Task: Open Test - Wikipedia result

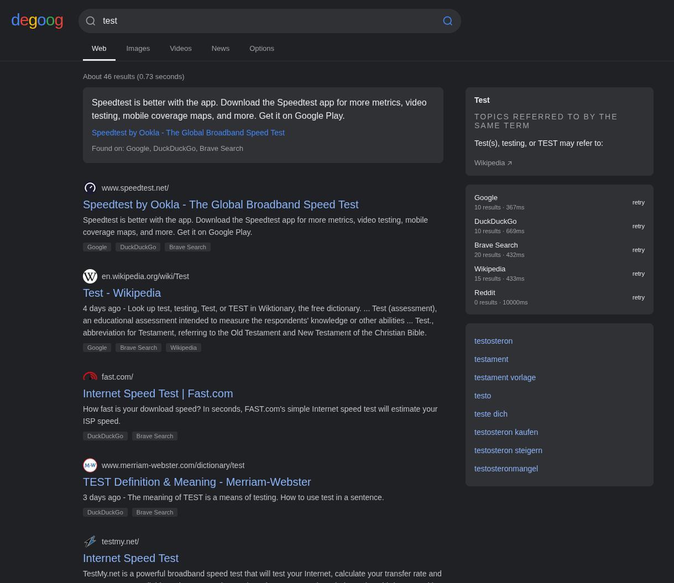Action: pos(122,293)
